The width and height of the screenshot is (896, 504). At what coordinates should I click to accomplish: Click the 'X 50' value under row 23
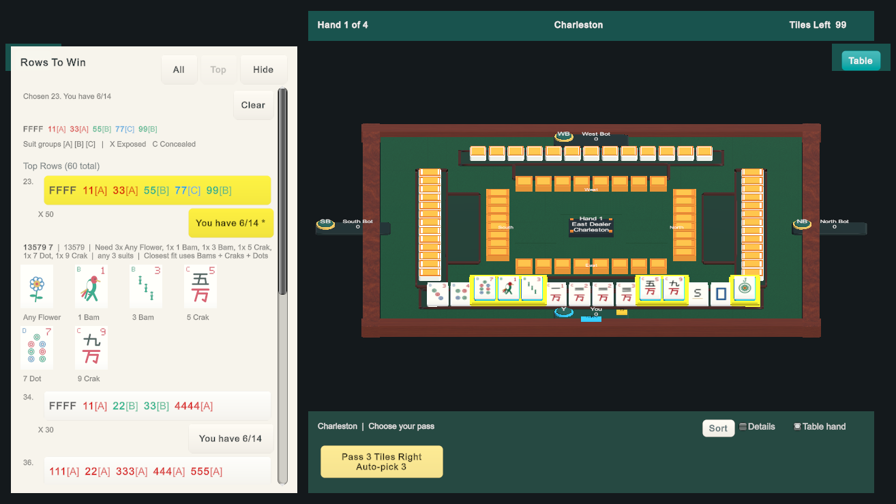point(46,214)
